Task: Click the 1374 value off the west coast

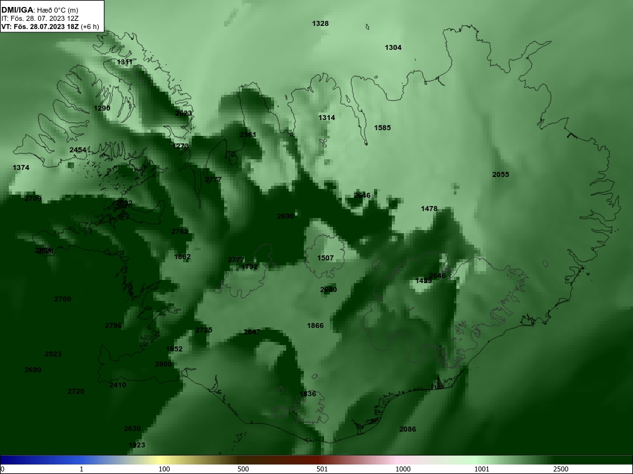Action: click(x=21, y=167)
